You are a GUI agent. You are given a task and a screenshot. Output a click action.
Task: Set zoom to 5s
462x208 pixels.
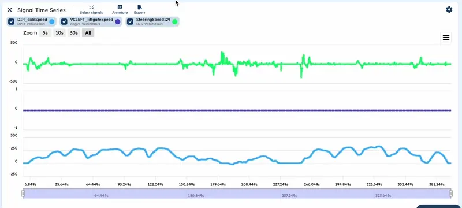click(x=45, y=33)
